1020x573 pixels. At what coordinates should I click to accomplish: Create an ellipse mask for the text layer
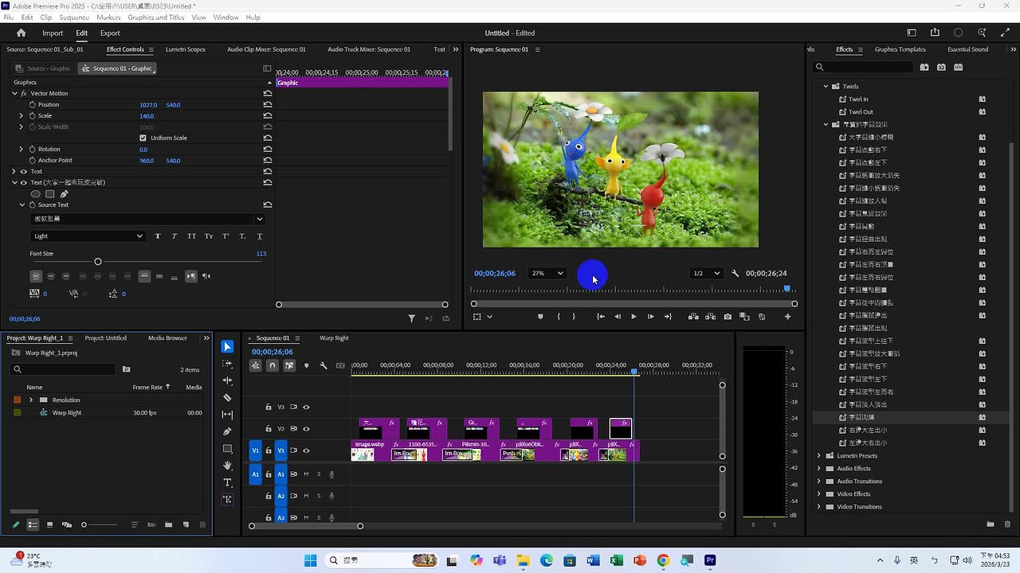click(x=35, y=193)
